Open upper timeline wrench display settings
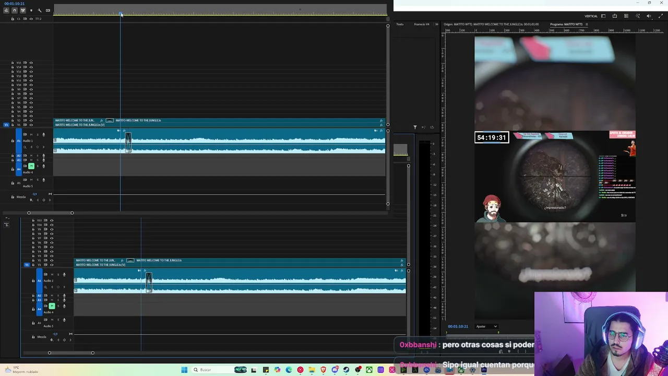Screen dimensions: 668x376 click(x=40, y=10)
